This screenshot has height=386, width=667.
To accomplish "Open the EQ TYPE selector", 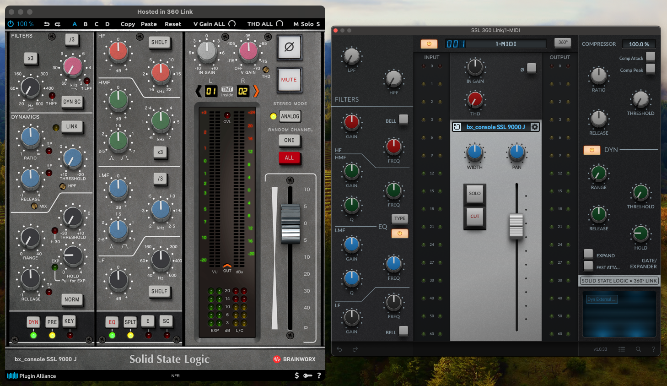I will click(x=399, y=218).
